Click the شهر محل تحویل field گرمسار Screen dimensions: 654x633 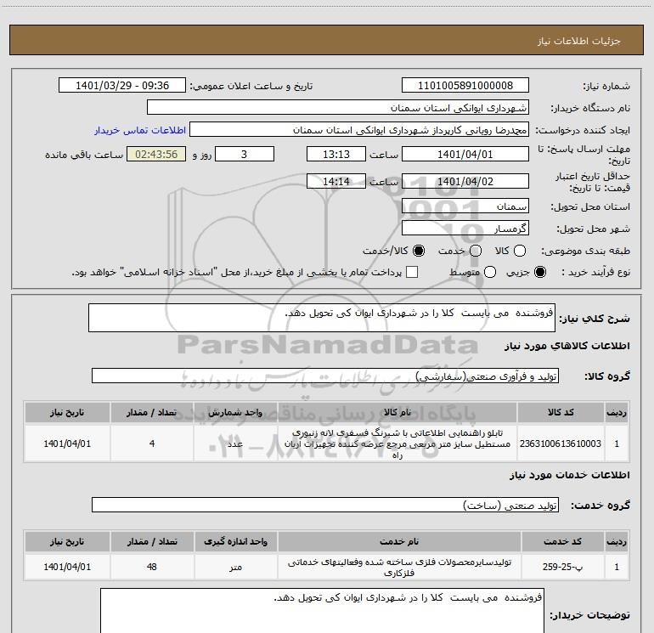pos(465,229)
